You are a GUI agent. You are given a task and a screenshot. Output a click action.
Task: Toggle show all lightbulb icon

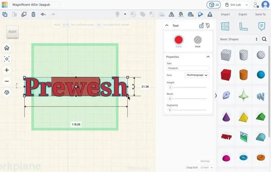117,14
